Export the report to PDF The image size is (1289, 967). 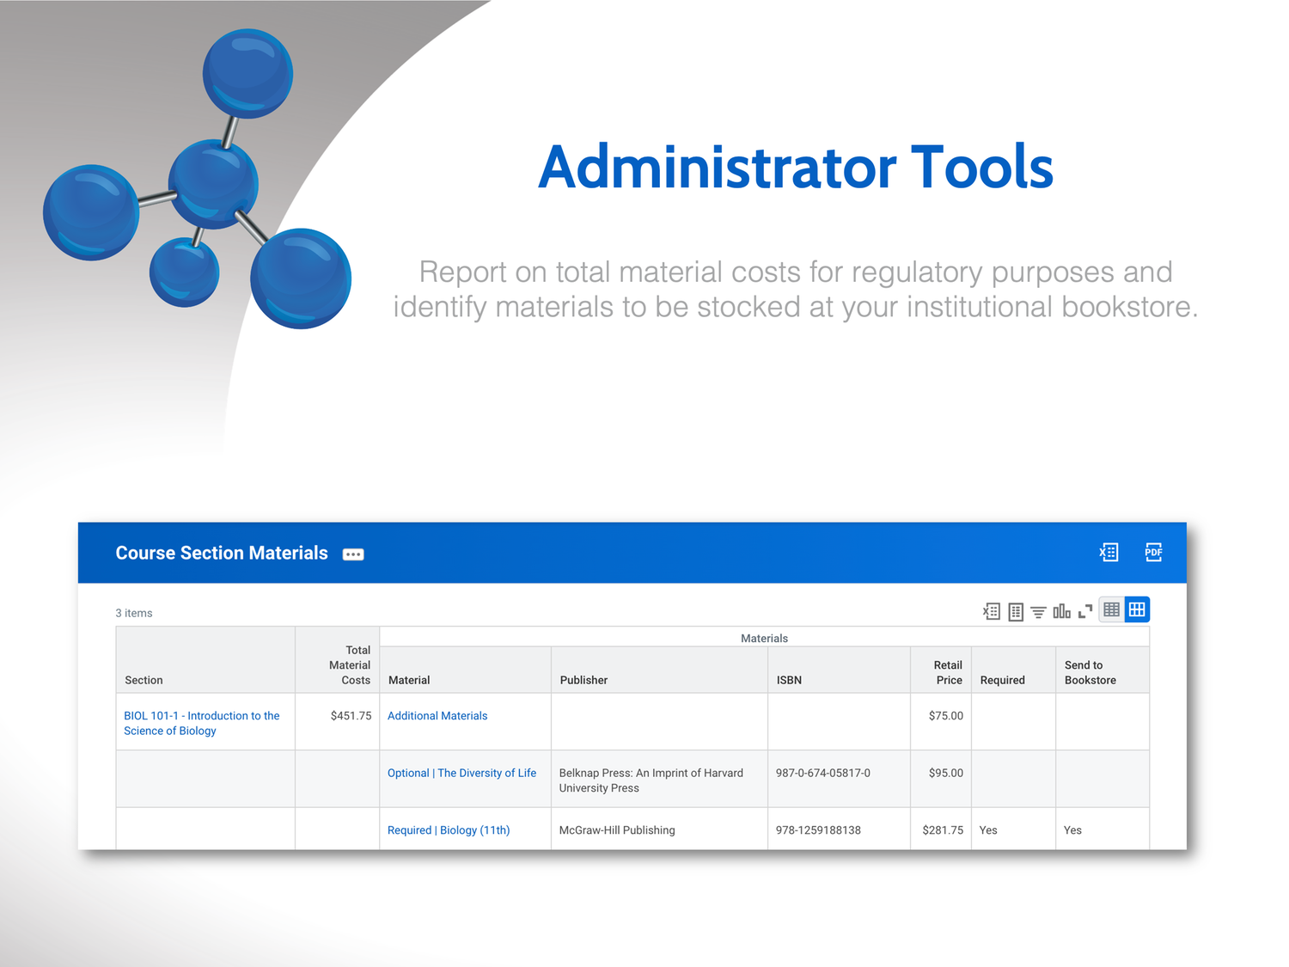click(1153, 552)
